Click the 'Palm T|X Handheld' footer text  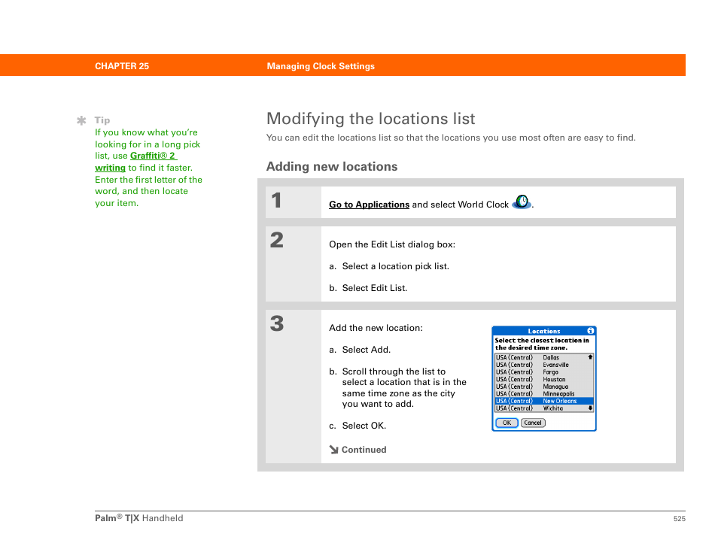(138, 518)
